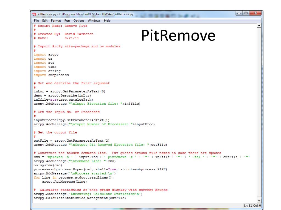
Task: Click the 'Process started' AddMessage line
Action: pos(75,174)
